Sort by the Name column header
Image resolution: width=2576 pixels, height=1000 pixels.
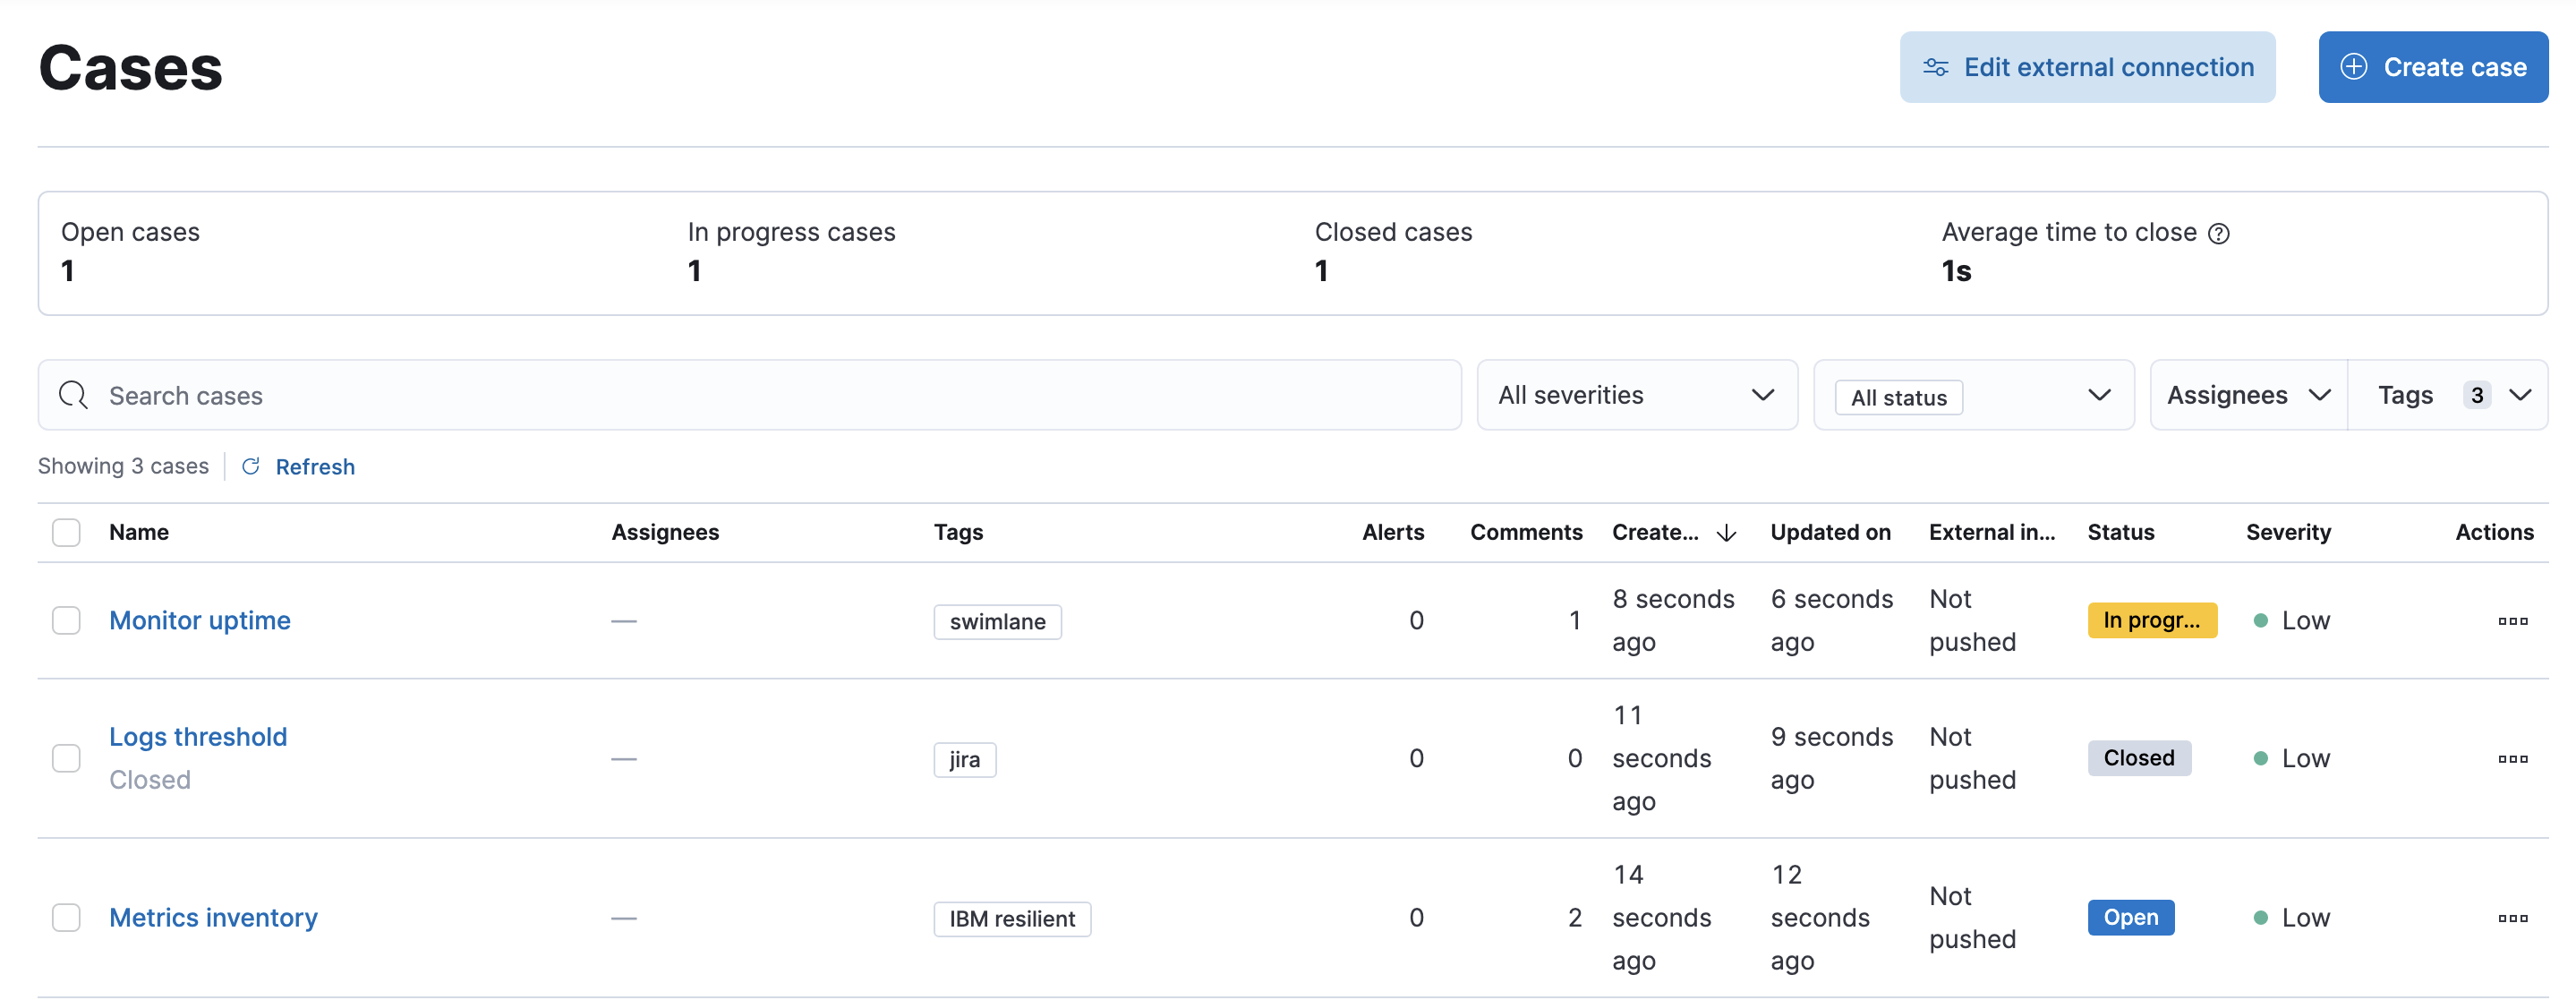coord(139,533)
